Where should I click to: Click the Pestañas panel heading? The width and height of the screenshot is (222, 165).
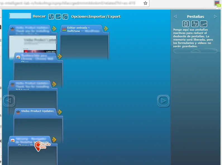(195, 16)
